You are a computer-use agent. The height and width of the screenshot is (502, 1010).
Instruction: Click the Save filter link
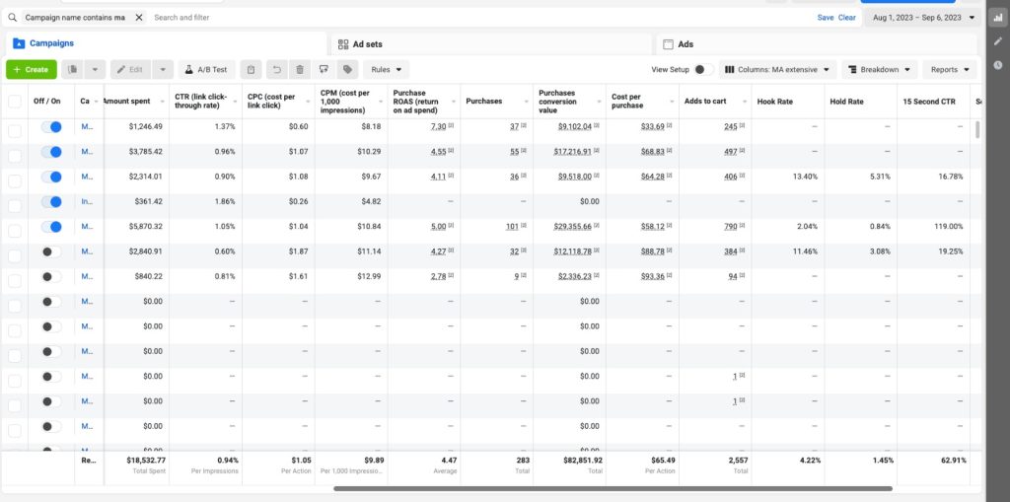point(825,18)
